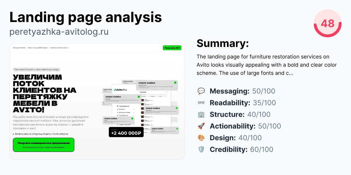This screenshot has width=351, height=175.
Task: Click the Actionability rocket icon
Action: (202, 126)
